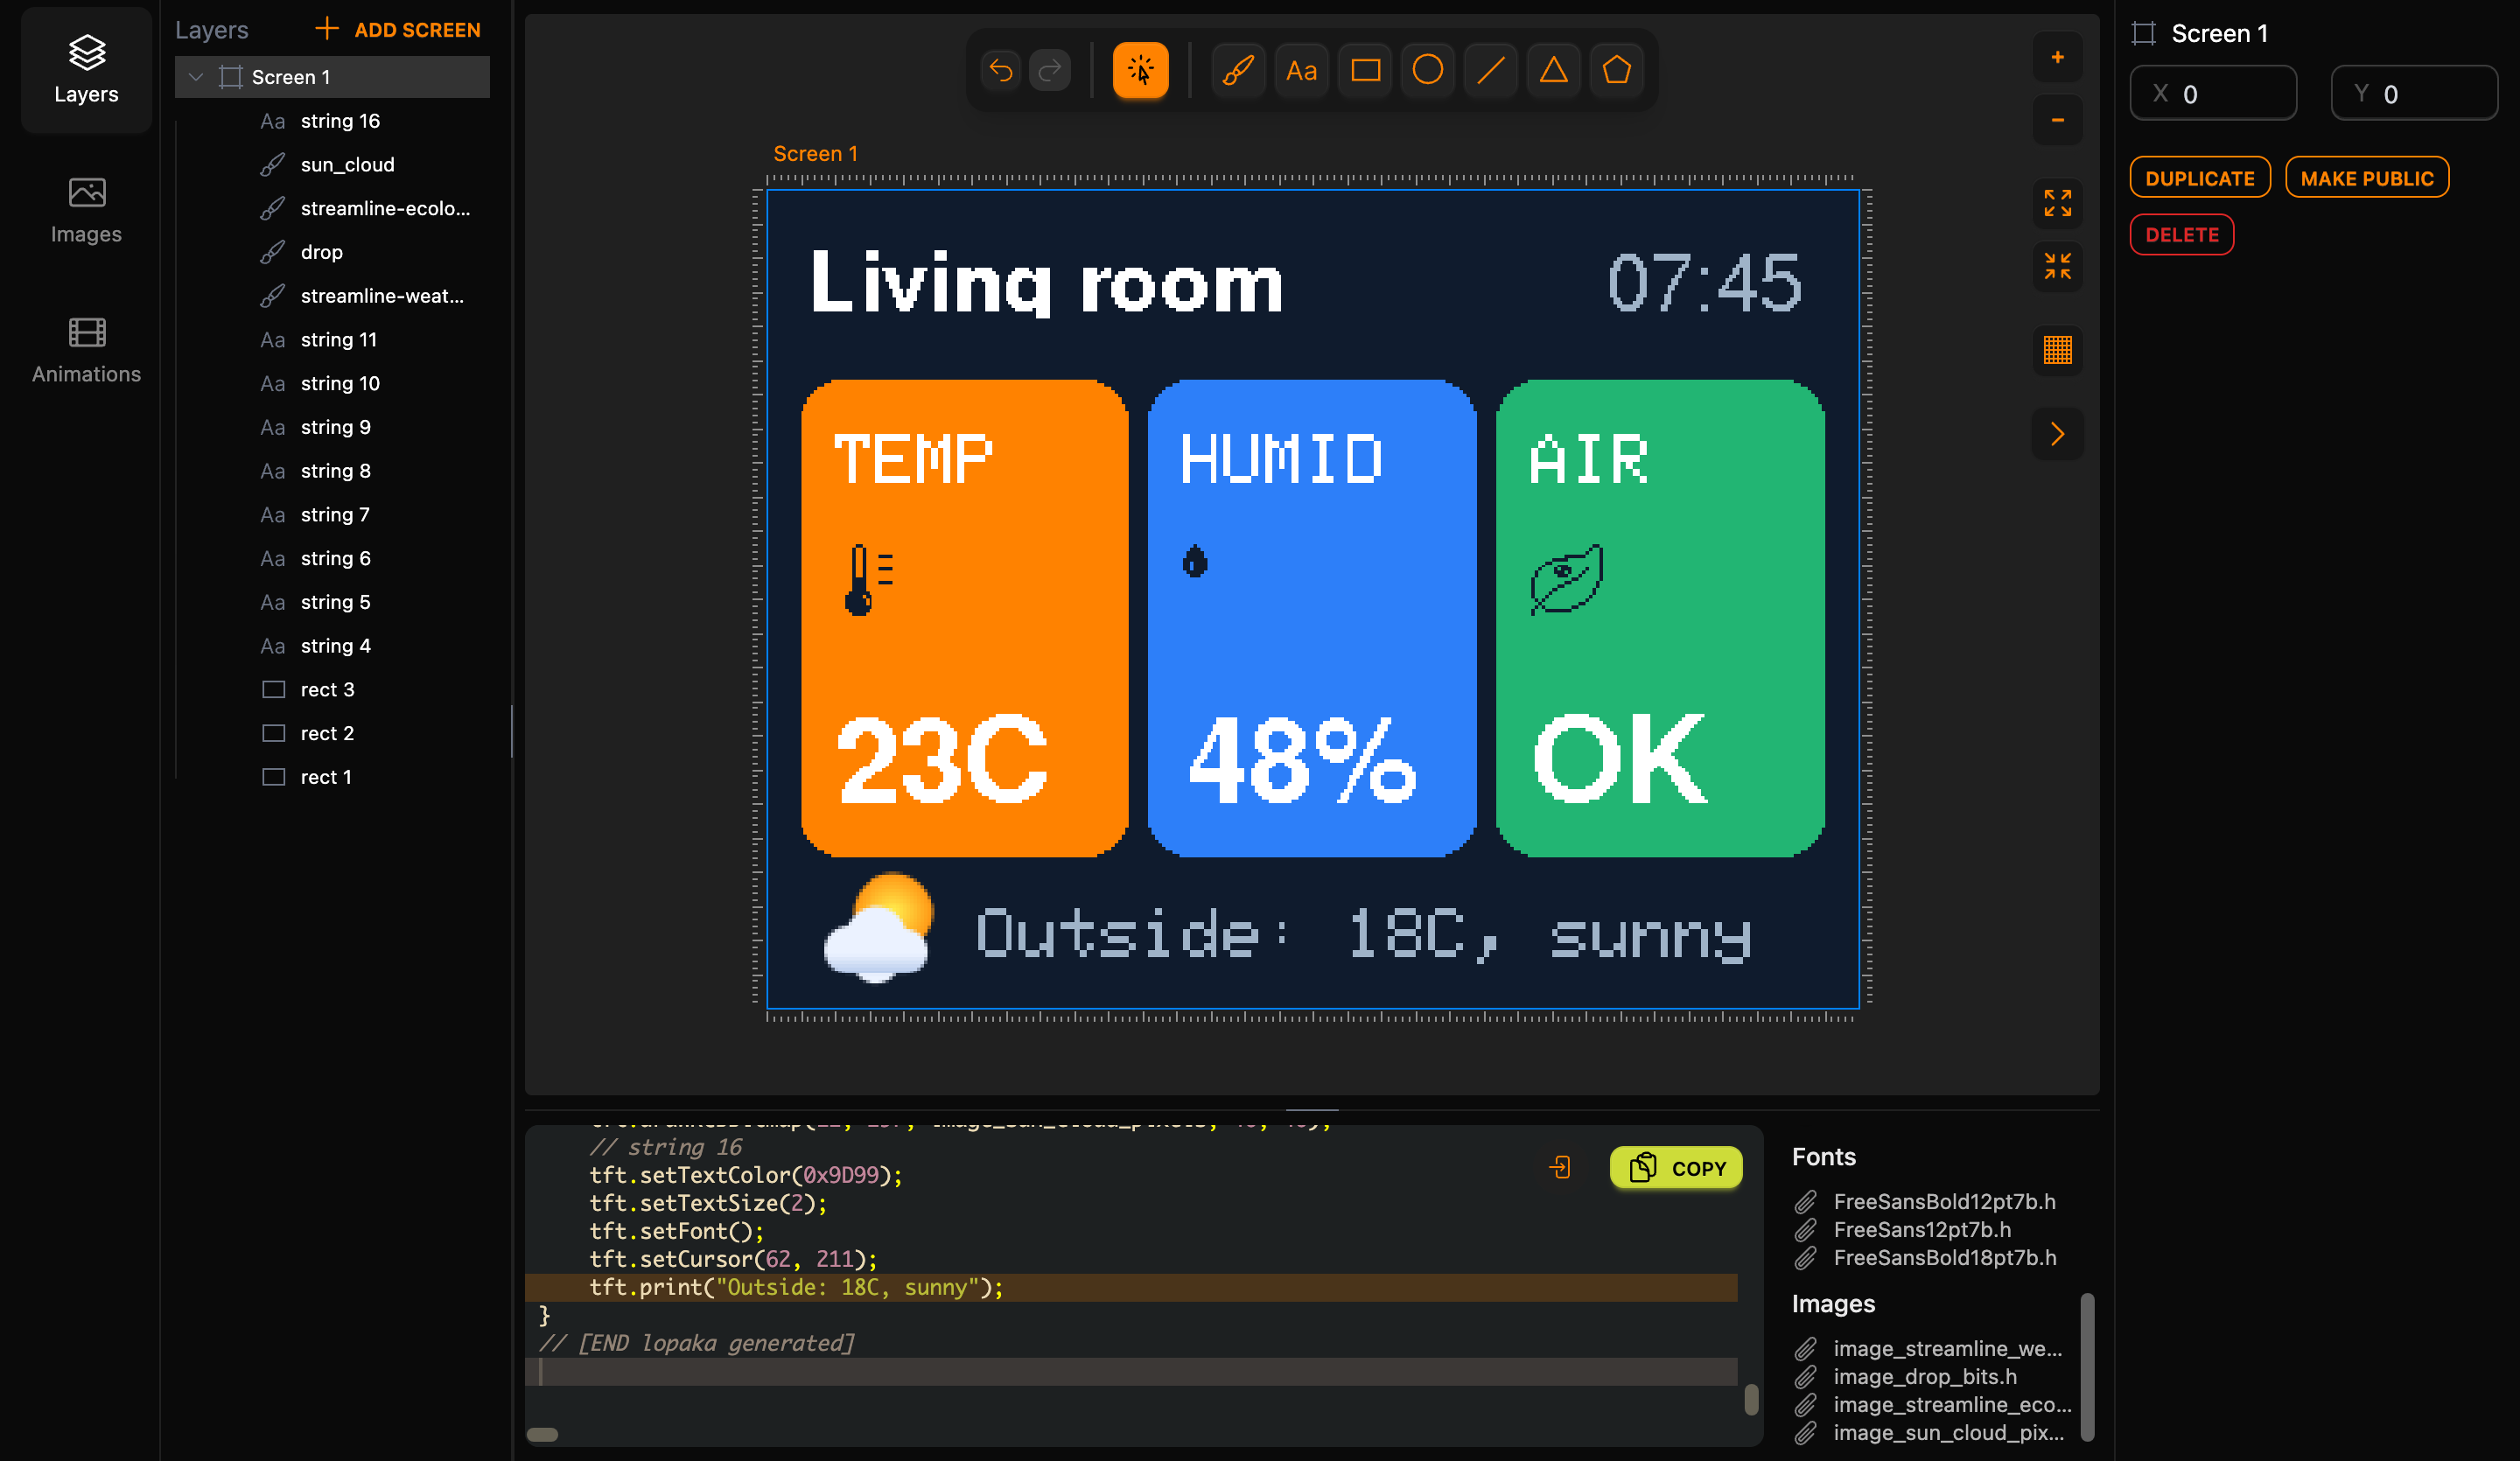This screenshot has height=1461, width=2520.
Task: Click the Redo arrow icon
Action: pos(1049,70)
